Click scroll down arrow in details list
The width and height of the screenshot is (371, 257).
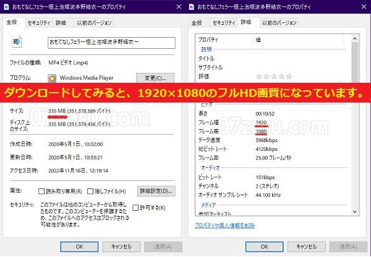[x=355, y=212]
